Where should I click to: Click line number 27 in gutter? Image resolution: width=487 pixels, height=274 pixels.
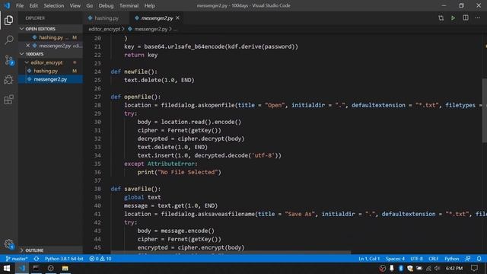click(x=97, y=97)
